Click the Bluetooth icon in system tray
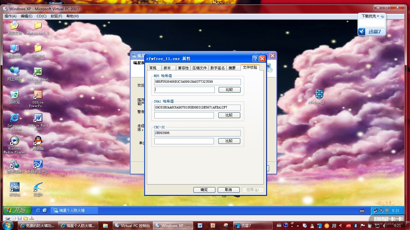 coord(355,226)
